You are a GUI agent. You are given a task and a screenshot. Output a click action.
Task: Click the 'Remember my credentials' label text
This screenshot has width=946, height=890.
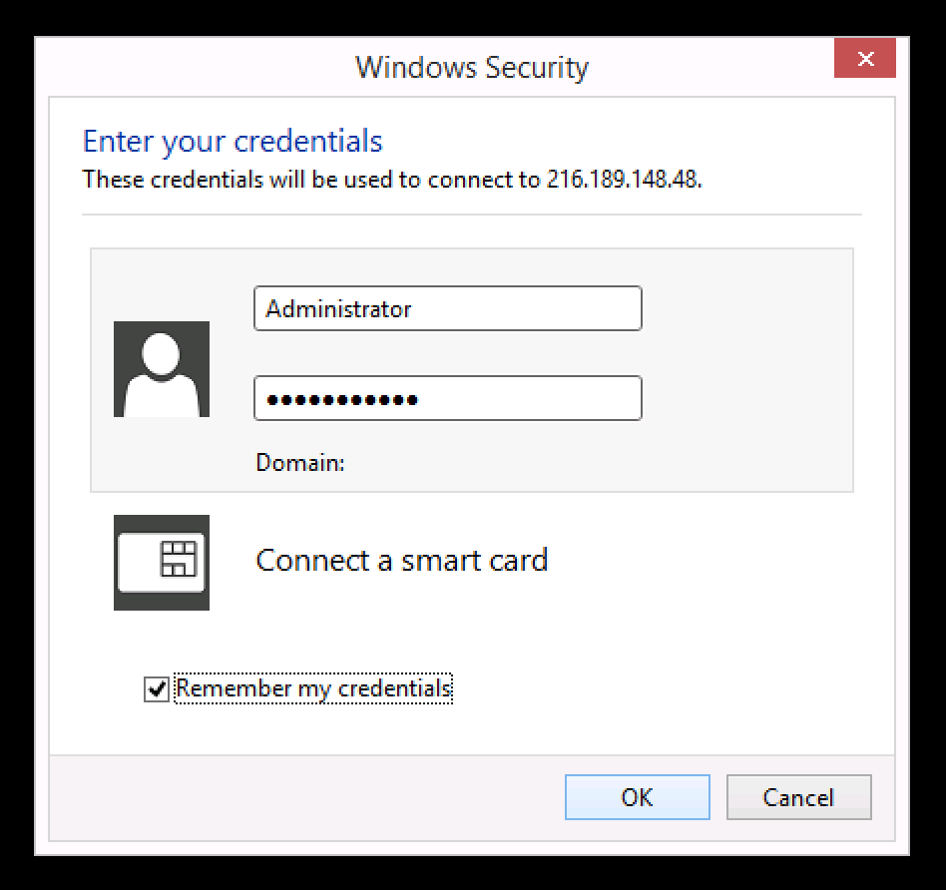pos(313,688)
